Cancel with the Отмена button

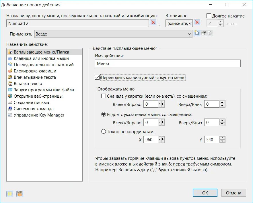pos(233,193)
